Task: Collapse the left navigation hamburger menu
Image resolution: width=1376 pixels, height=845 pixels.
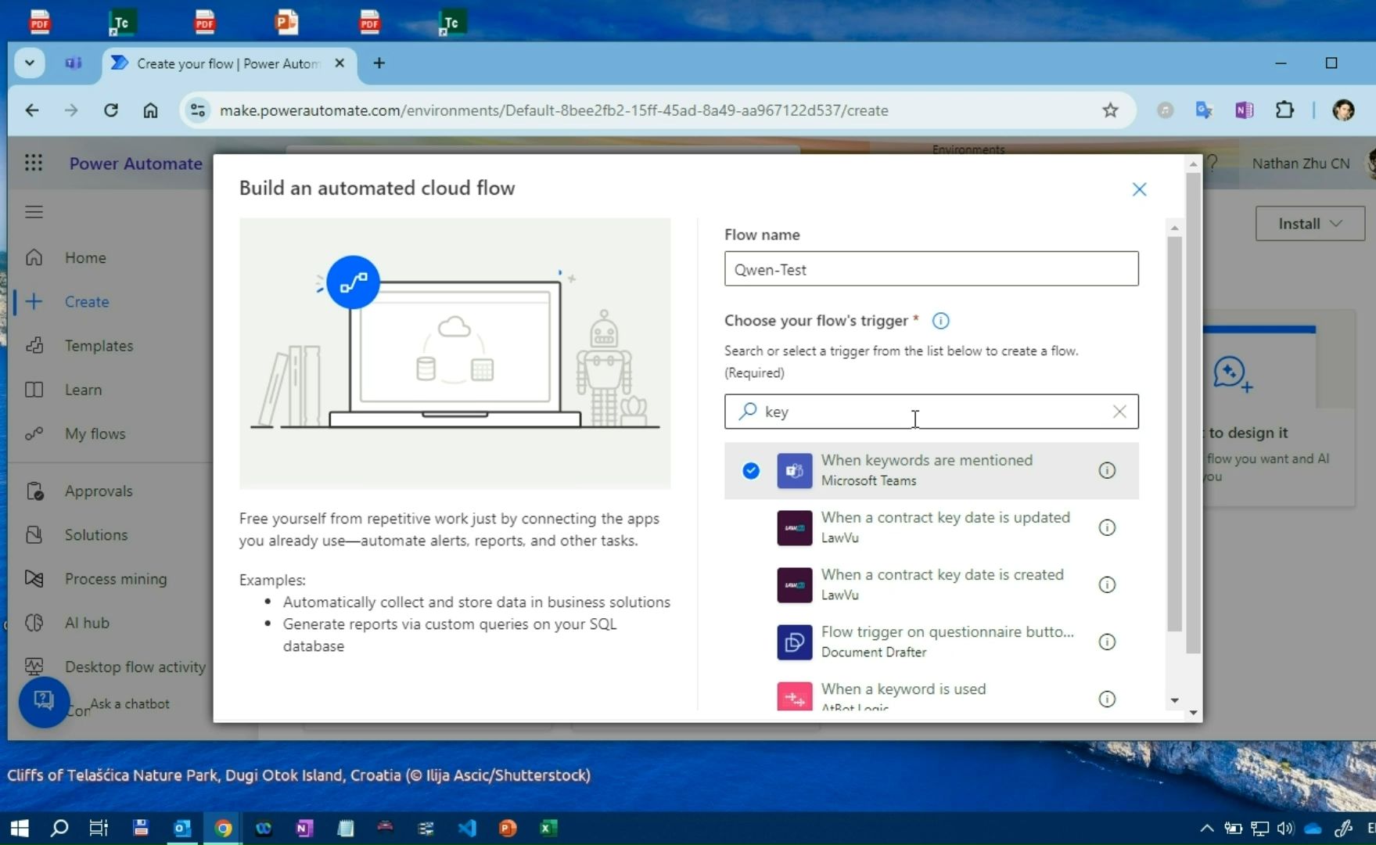Action: pos(34,212)
